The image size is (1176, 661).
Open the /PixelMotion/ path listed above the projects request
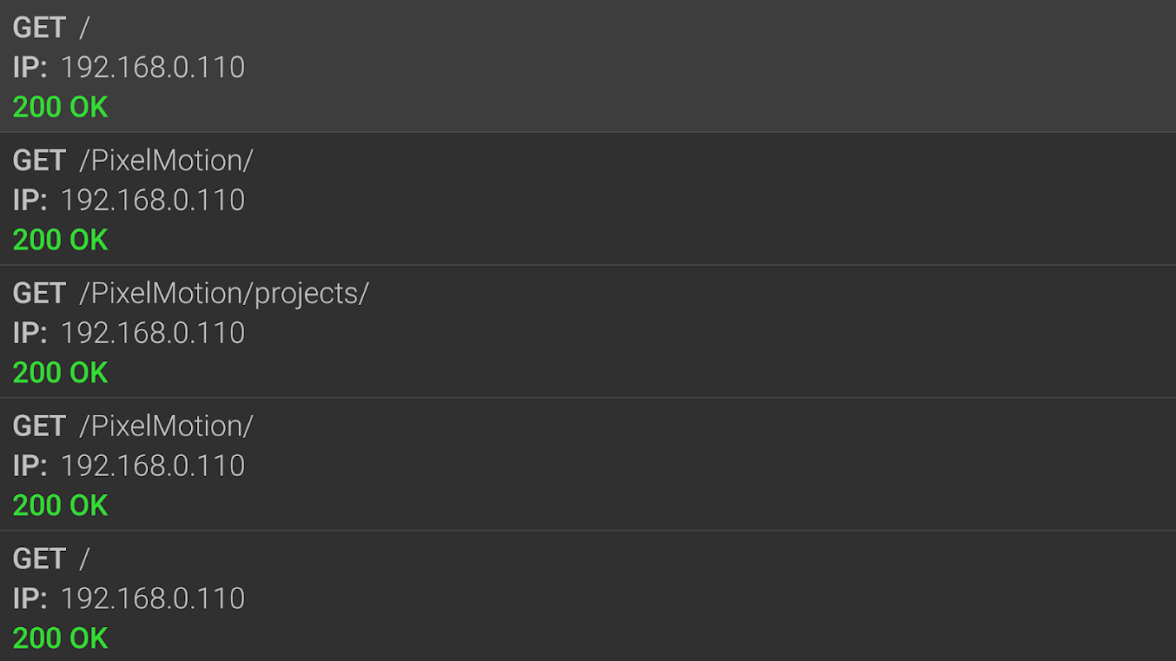point(165,160)
